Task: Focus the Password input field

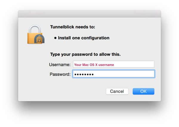Action: pos(114,74)
